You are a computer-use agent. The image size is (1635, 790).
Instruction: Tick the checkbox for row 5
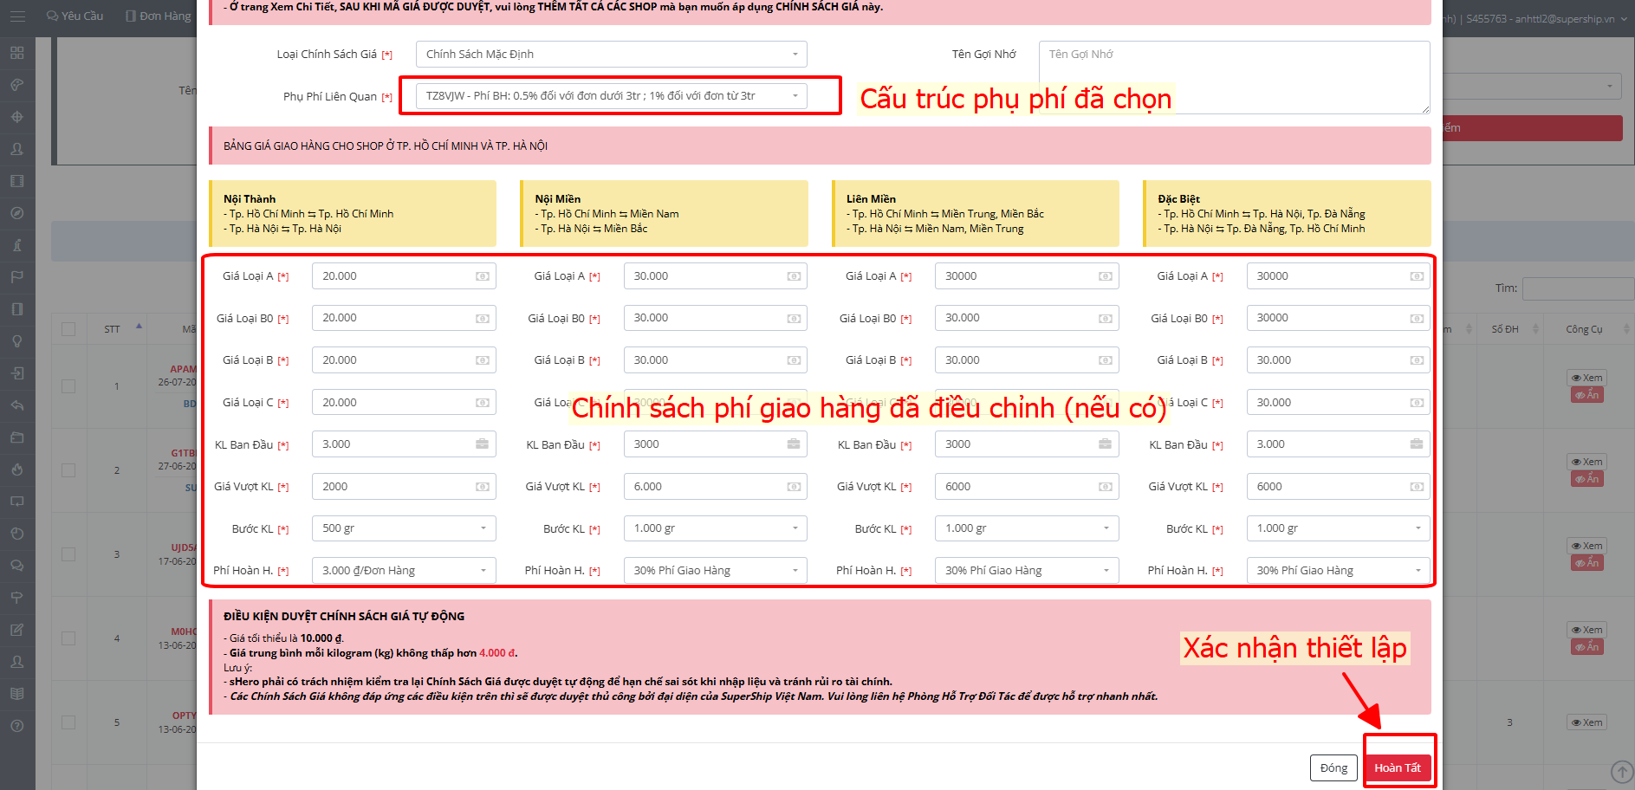point(68,722)
